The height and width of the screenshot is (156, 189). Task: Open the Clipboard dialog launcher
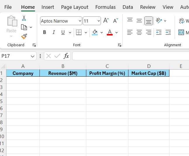pos(34,45)
